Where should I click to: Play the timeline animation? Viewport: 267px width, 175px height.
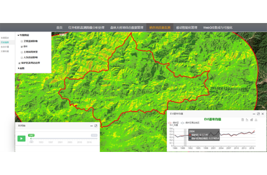coord(21,138)
